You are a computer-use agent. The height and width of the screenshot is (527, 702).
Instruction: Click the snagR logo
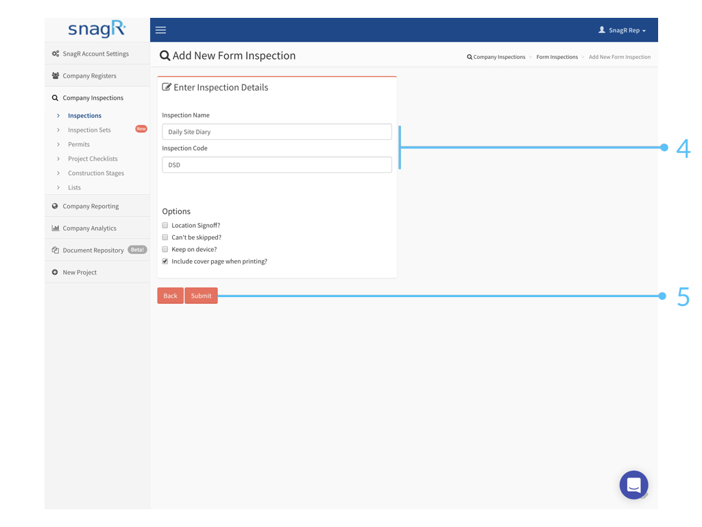[97, 29]
